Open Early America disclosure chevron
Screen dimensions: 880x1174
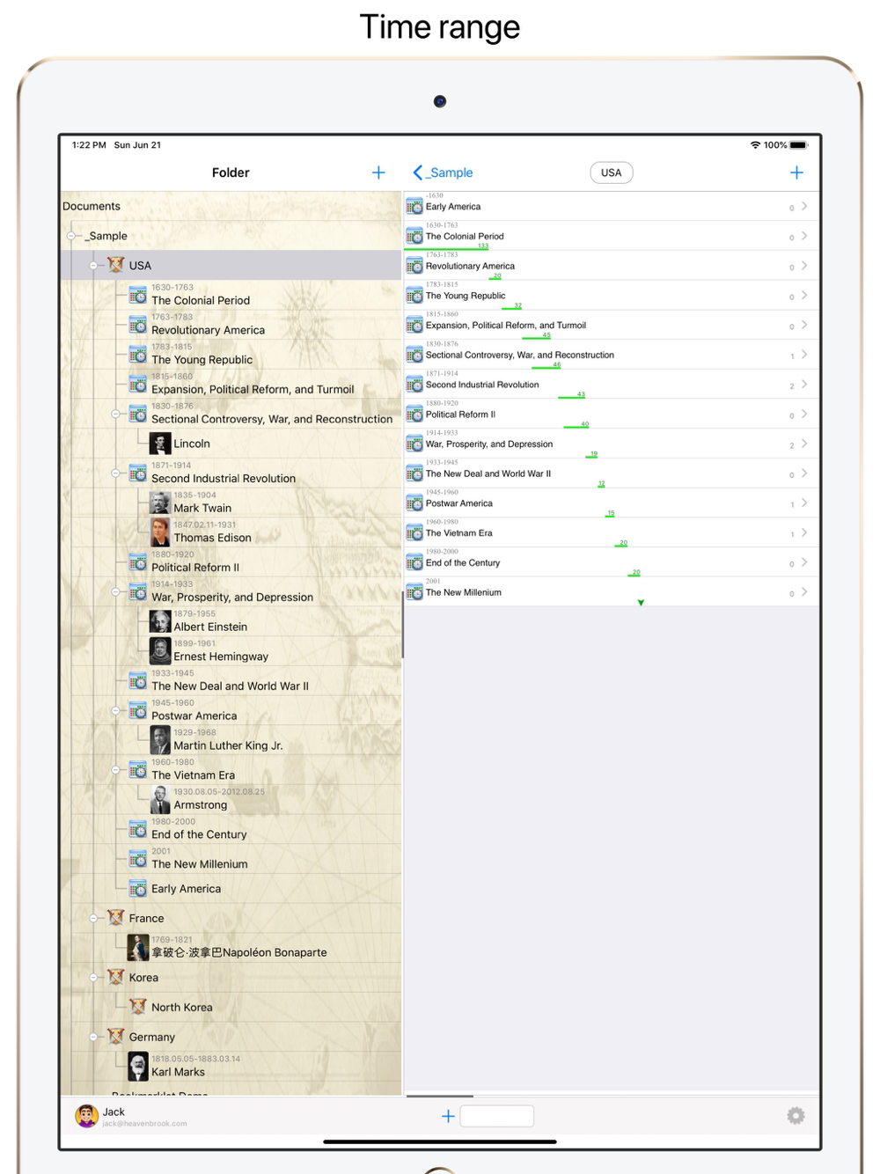pos(804,206)
